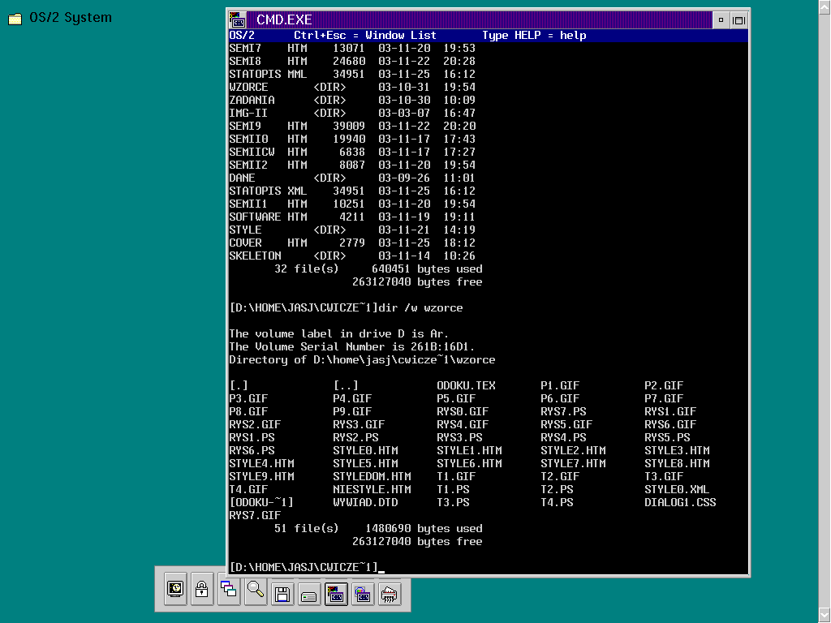The width and height of the screenshot is (831, 623).
Task: Click the NIESTYLE.HTM file name
Action: (372, 489)
